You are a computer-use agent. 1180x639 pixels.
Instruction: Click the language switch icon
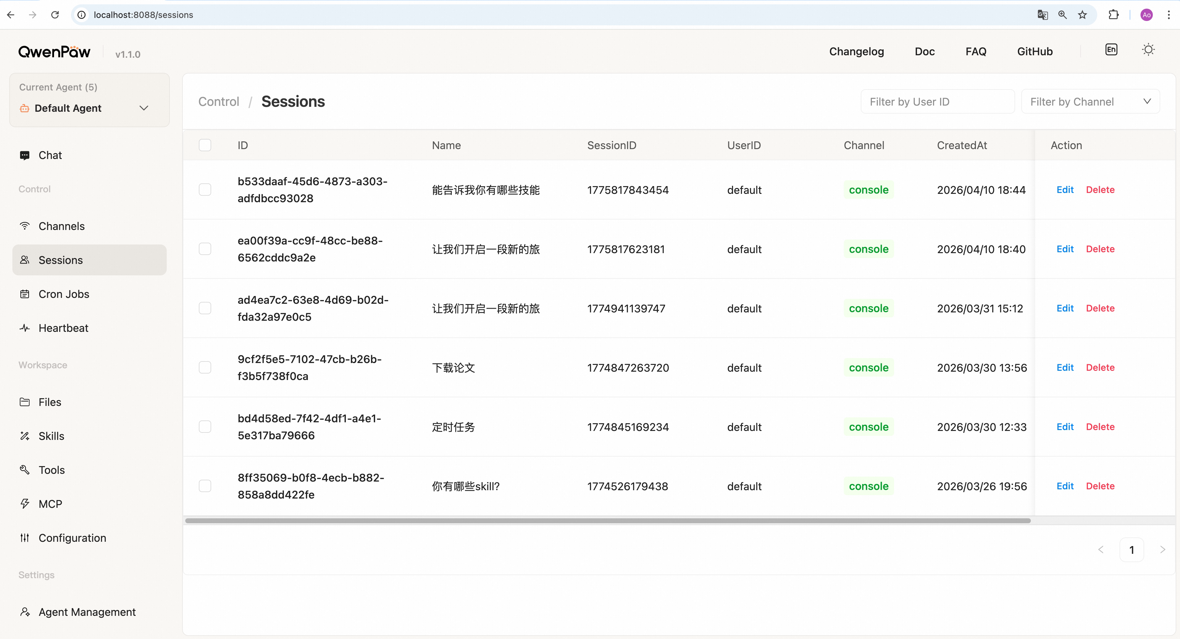point(1111,50)
